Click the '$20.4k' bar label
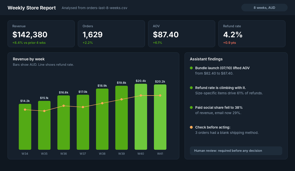Image resolution: width=295 pixels, height=171 pixels. click(x=141, y=81)
